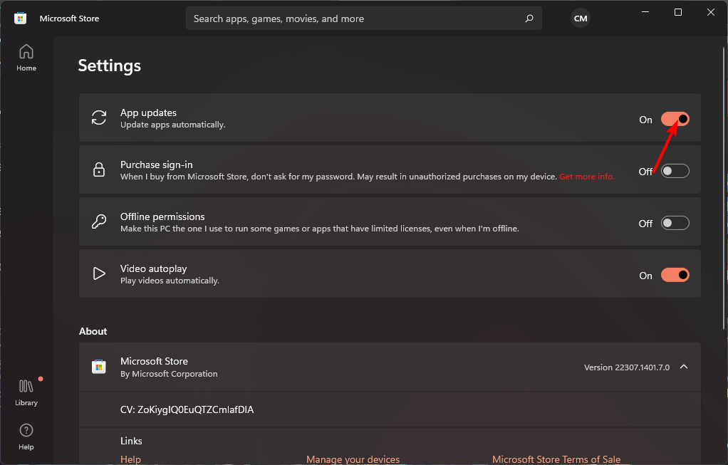728x465 pixels.
Task: Click the Offline permissions key icon
Action: (x=99, y=222)
